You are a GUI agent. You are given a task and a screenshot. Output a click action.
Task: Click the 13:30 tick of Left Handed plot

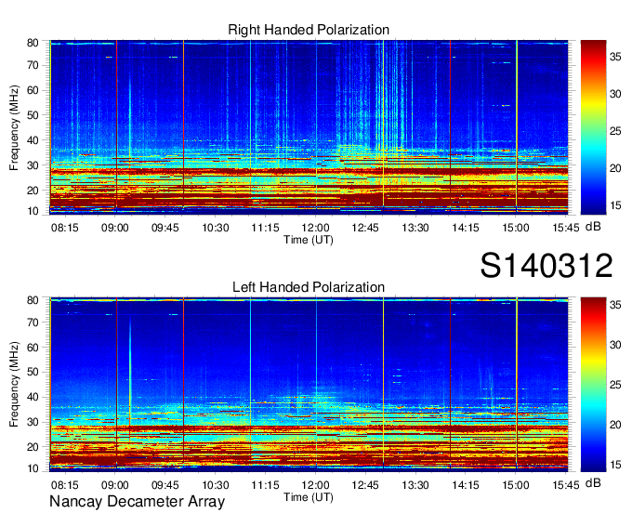point(415,485)
